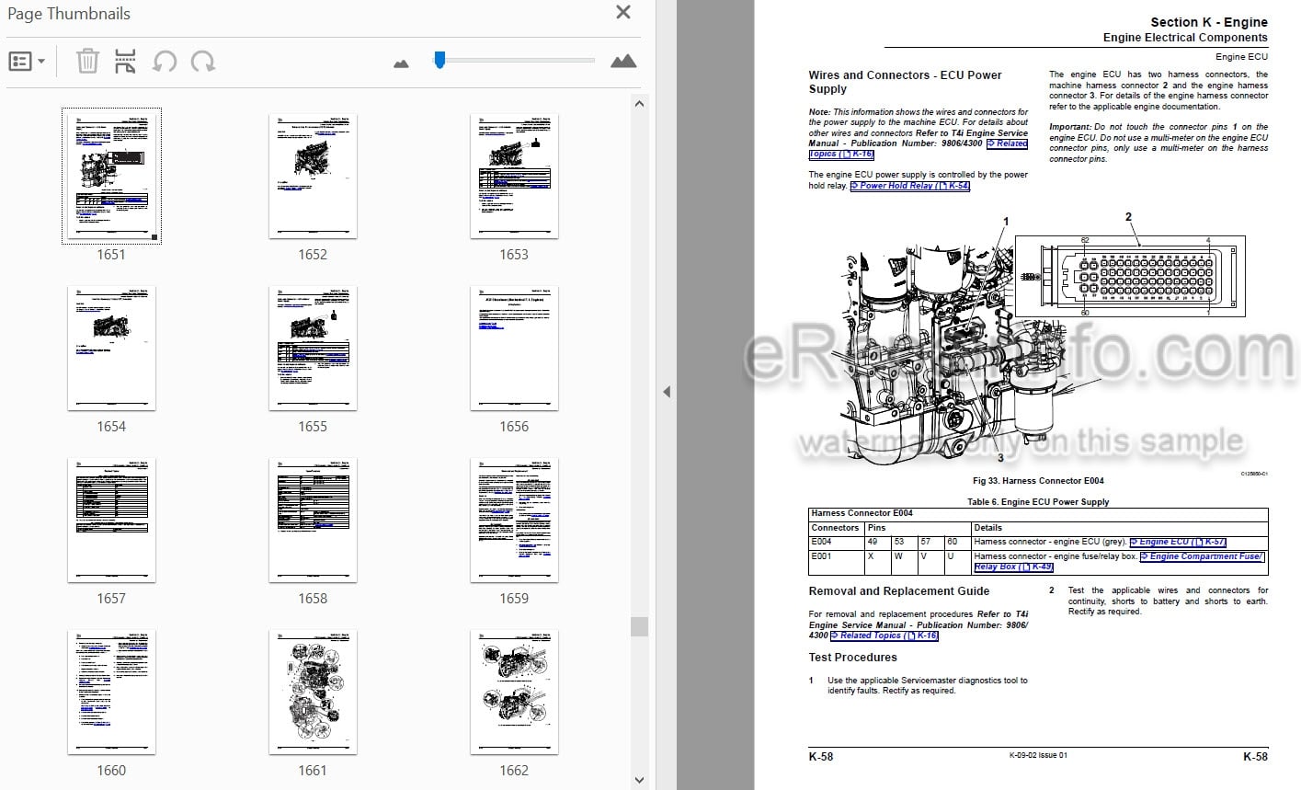The image size is (1301, 790).
Task: Click the 'E001' table cell
Action: click(837, 562)
